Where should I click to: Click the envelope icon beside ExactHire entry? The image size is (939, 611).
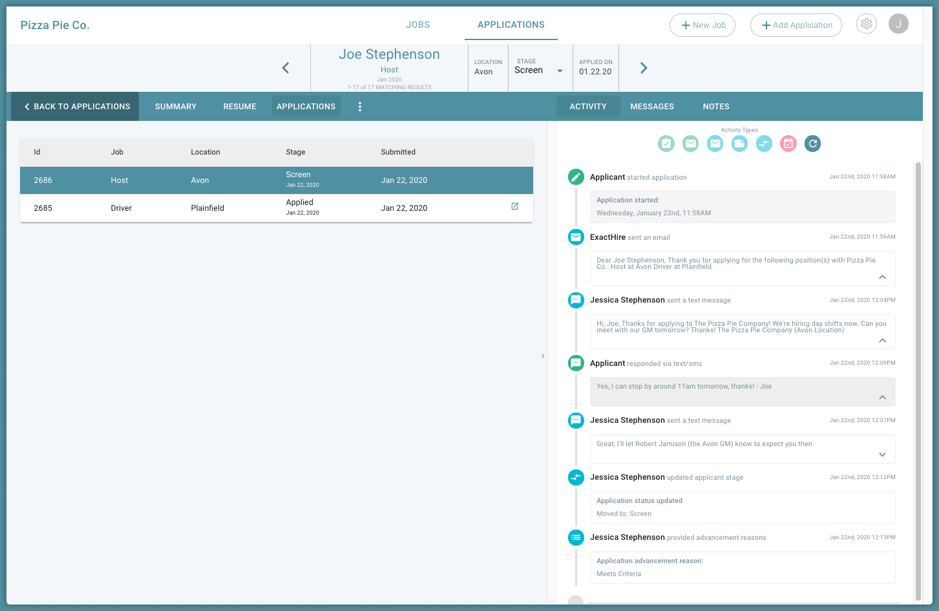point(576,237)
